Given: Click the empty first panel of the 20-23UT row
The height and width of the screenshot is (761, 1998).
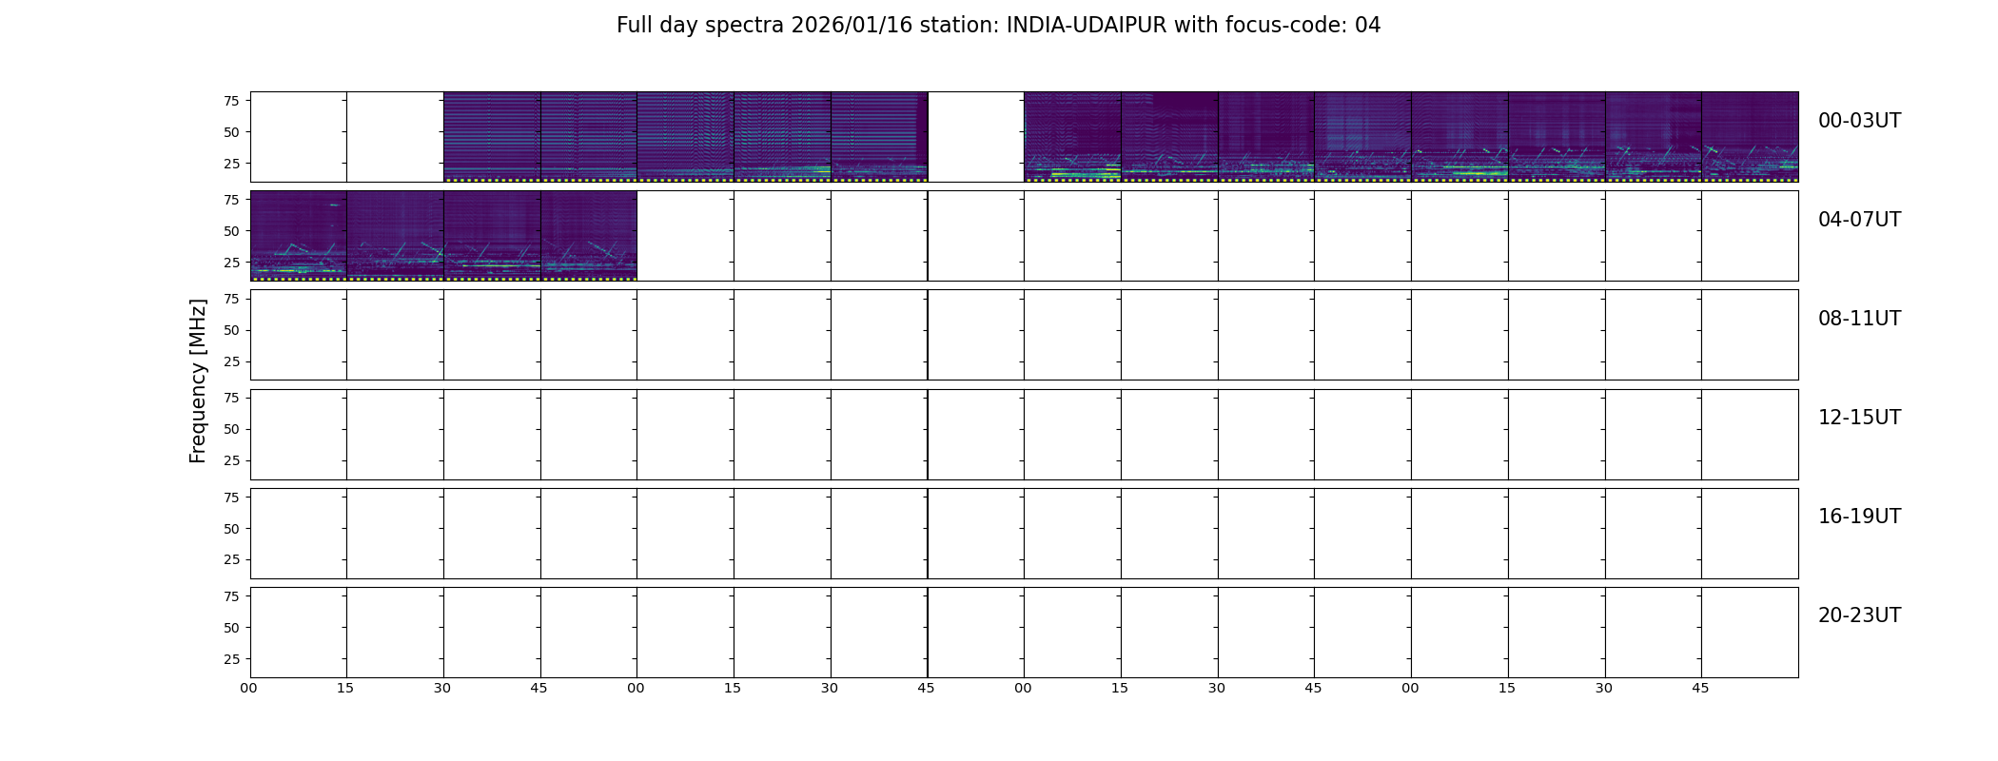Looking at the screenshot, I should point(299,633).
